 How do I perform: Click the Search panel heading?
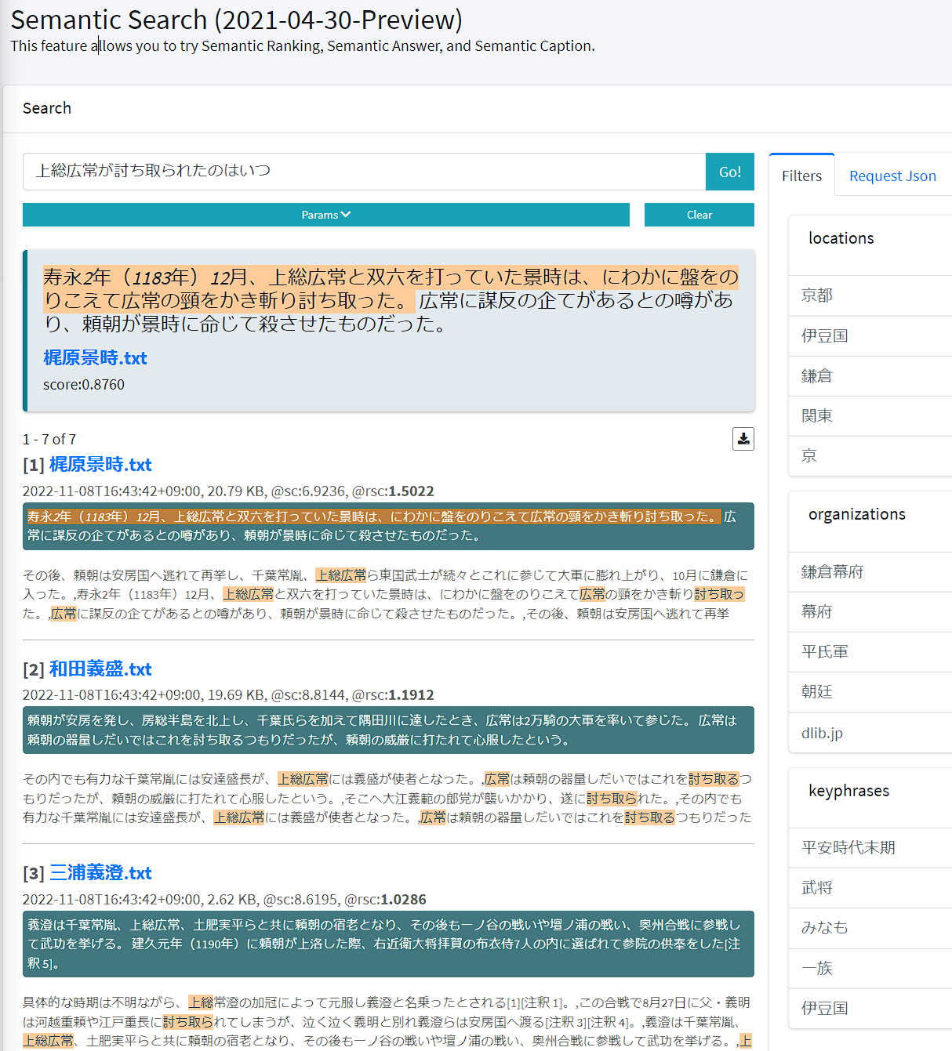pos(47,108)
